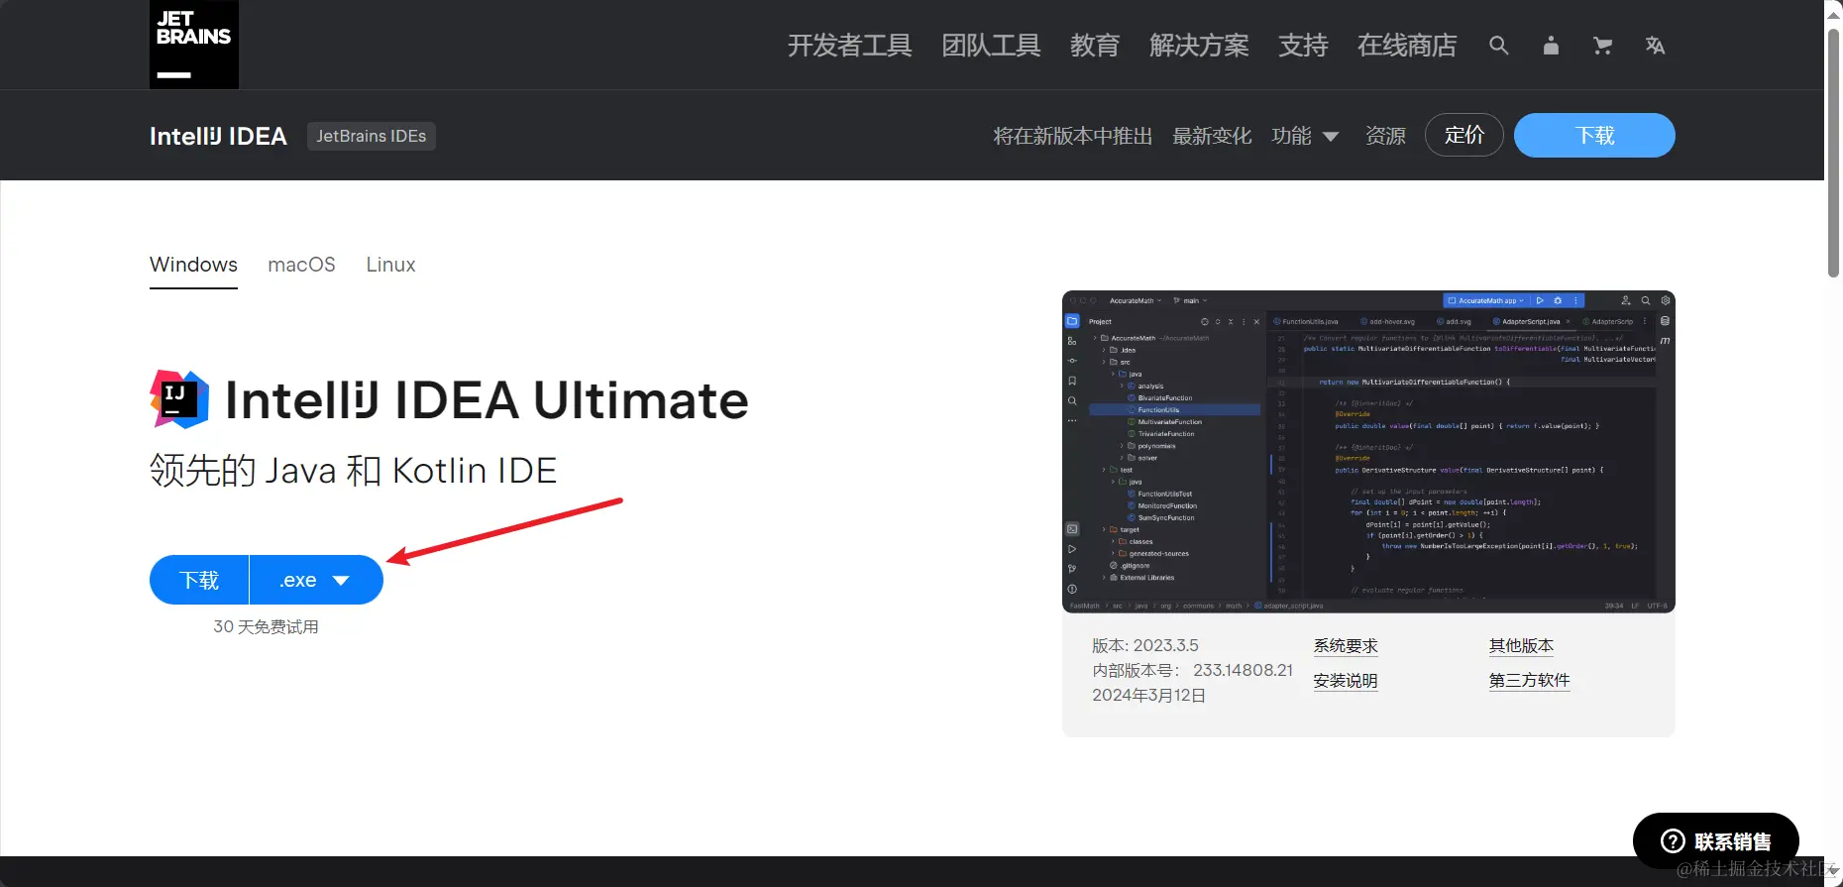
Task: Open the 支持 menu
Action: [x=1303, y=46]
